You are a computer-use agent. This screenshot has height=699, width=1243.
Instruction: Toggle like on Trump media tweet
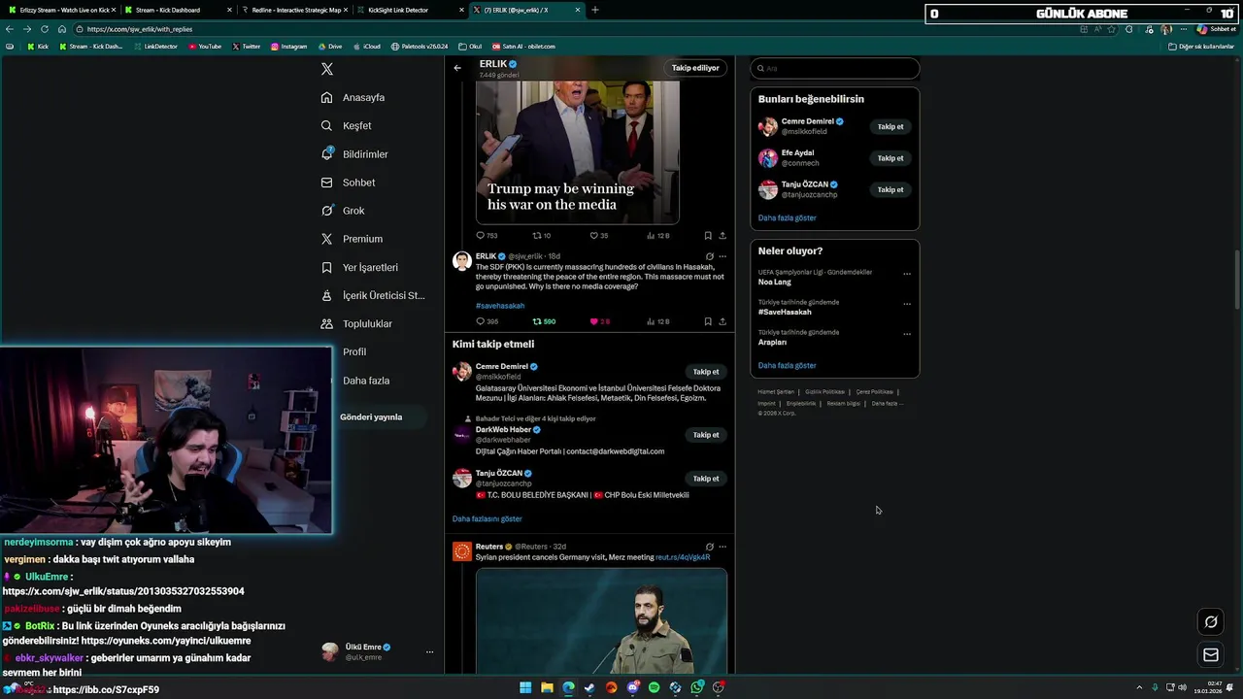(599, 236)
